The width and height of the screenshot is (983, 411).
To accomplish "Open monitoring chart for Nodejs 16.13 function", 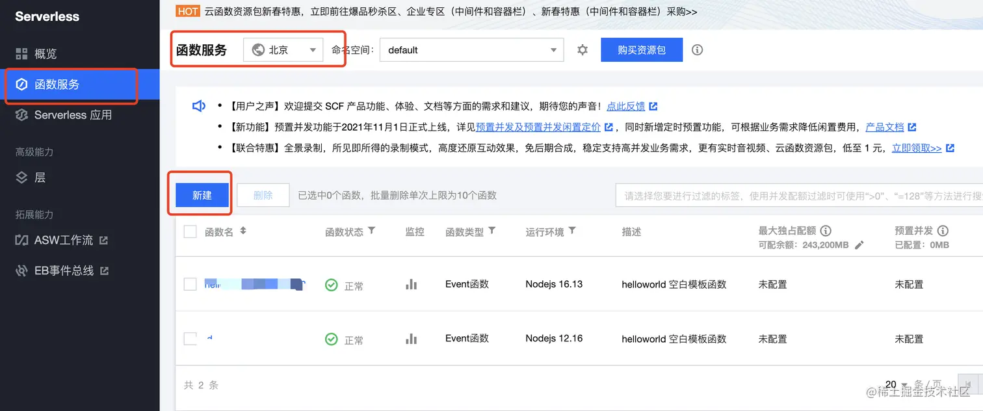I will coord(411,284).
